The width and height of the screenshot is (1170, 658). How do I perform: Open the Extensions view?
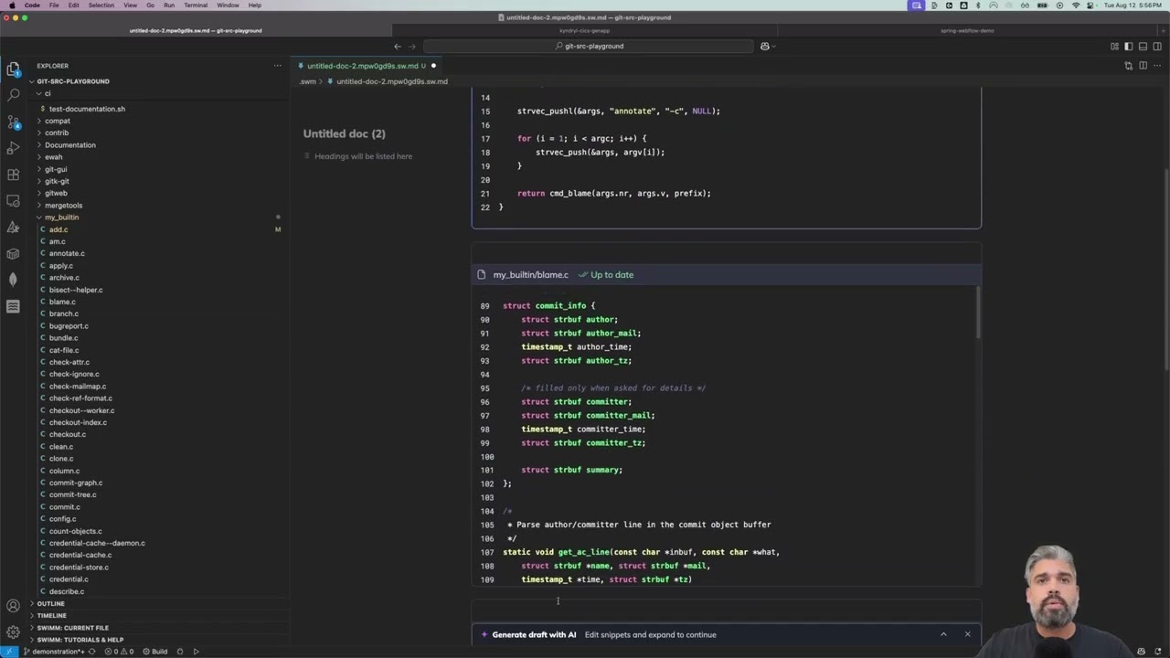tap(13, 175)
